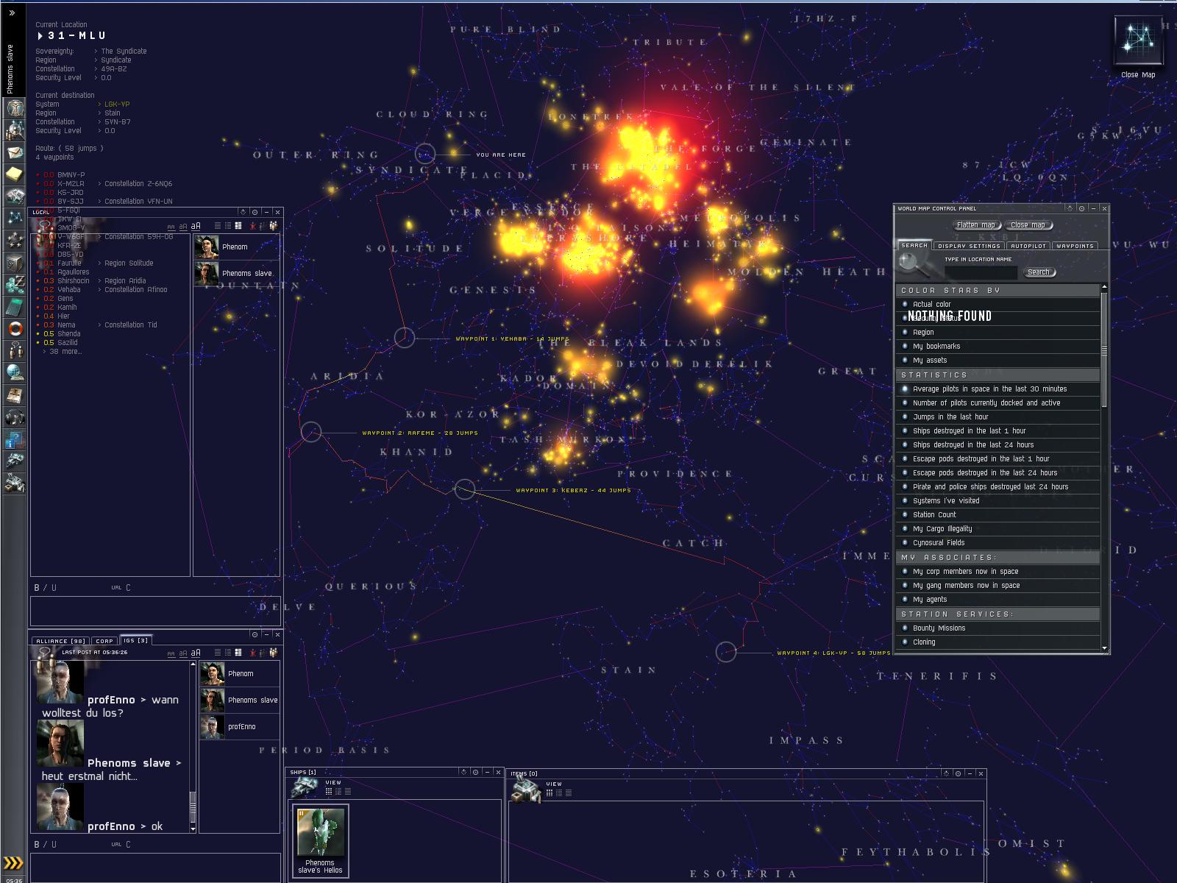Select Phenom in the Local member list

236,247
